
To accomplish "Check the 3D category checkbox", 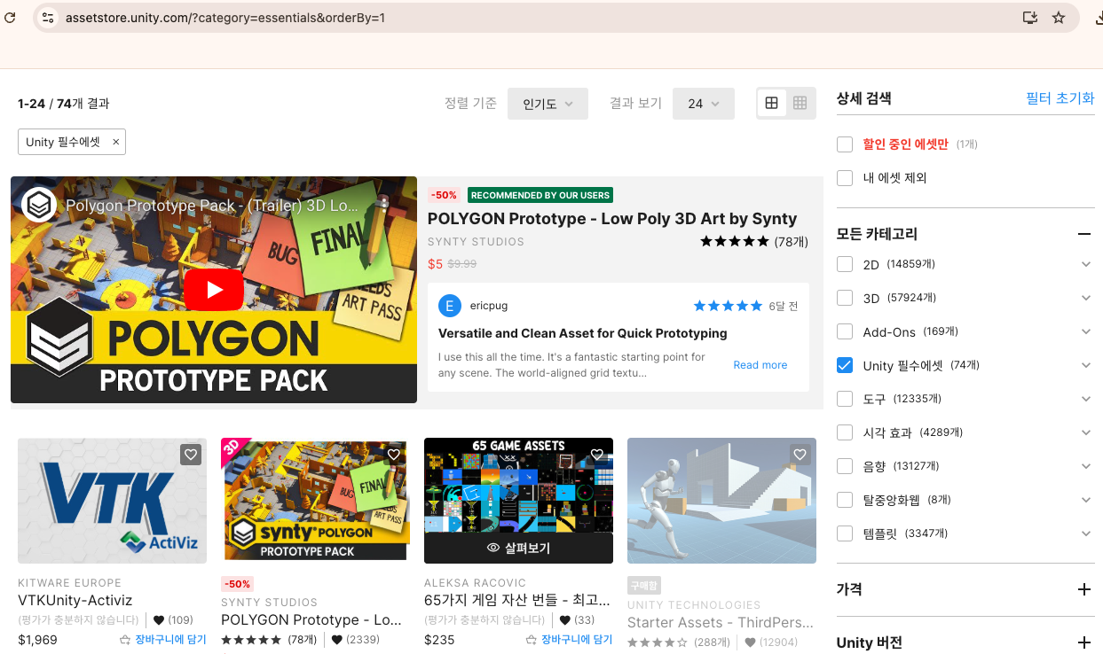I will (845, 298).
